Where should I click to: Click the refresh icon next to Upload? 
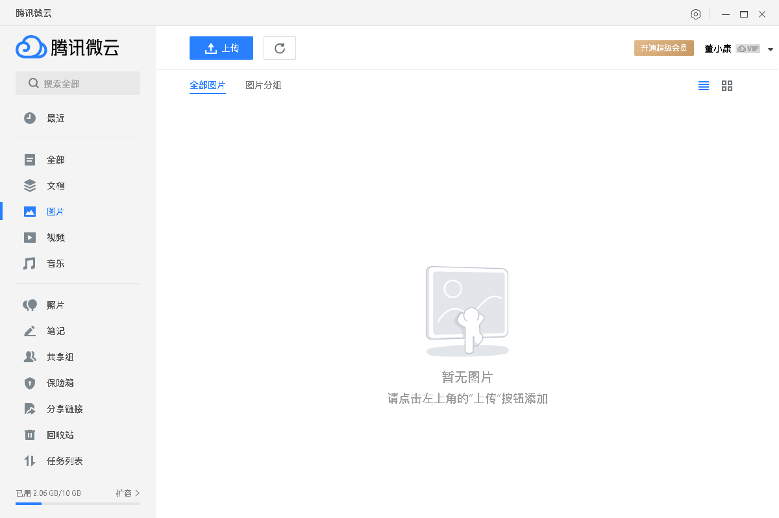[279, 47]
